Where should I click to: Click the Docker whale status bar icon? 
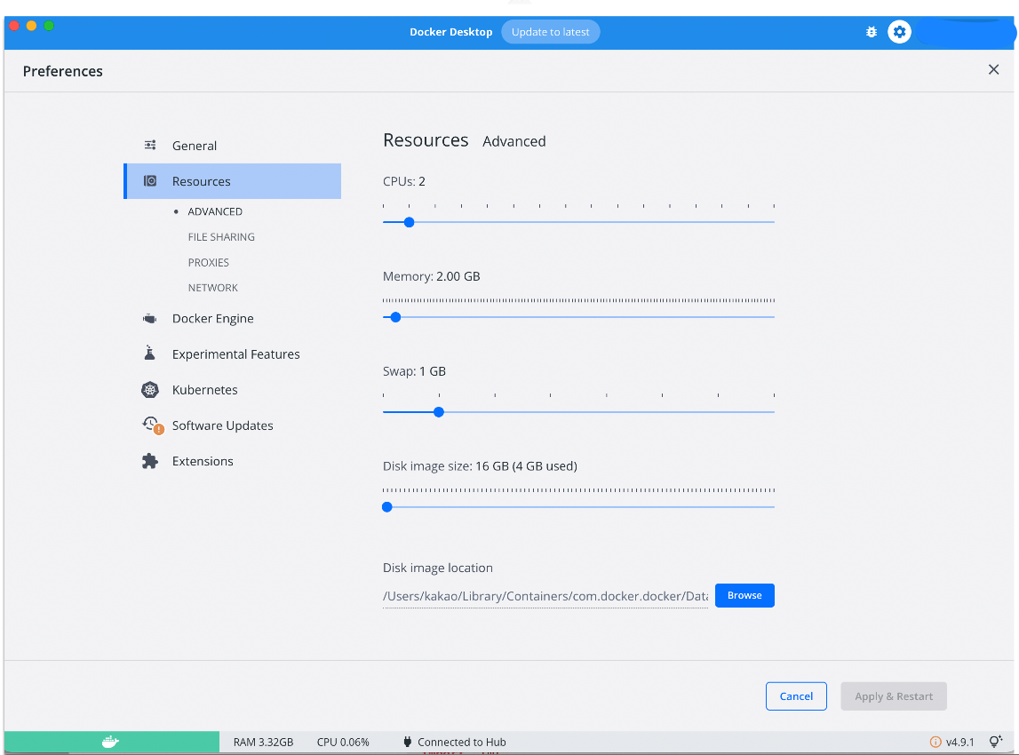click(x=110, y=742)
